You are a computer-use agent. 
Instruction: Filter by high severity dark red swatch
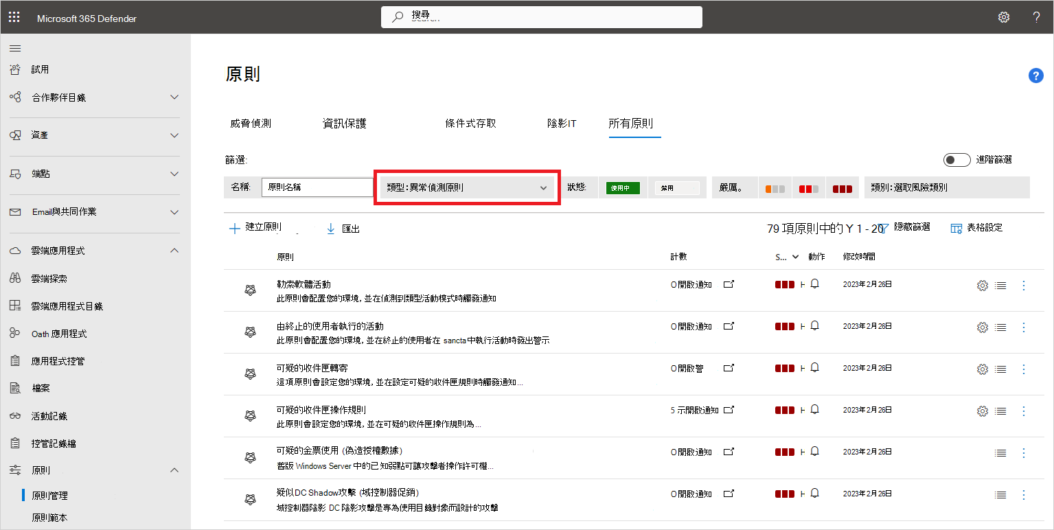842,188
